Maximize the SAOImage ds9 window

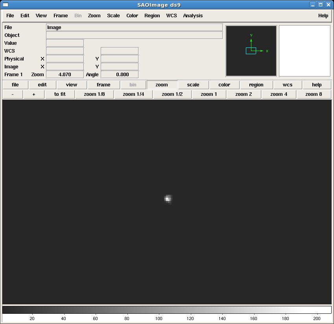click(x=321, y=5)
